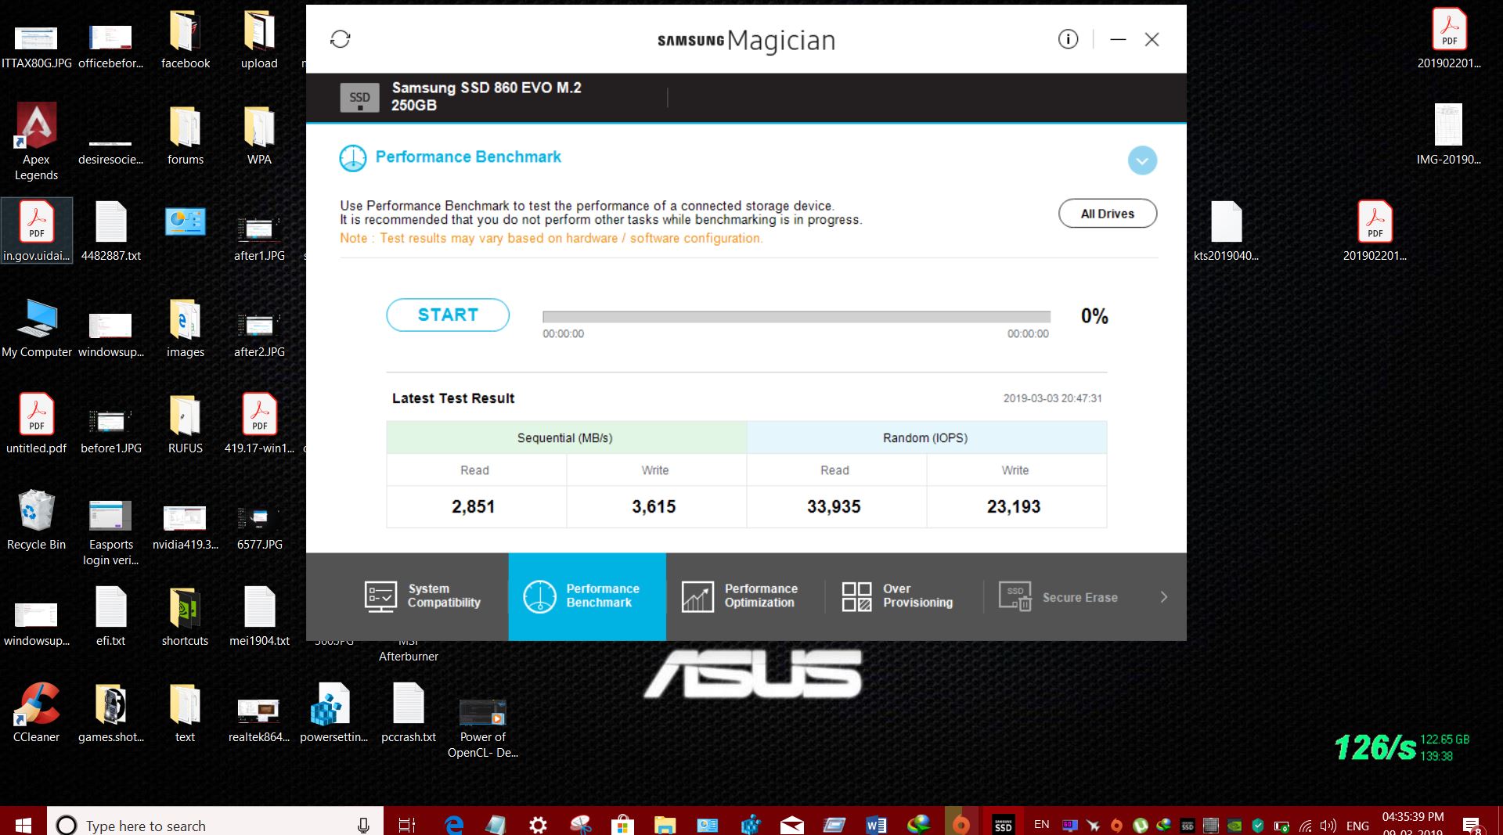Select the untitled.pdf desktop file
The height and width of the screenshot is (835, 1503).
(36, 423)
